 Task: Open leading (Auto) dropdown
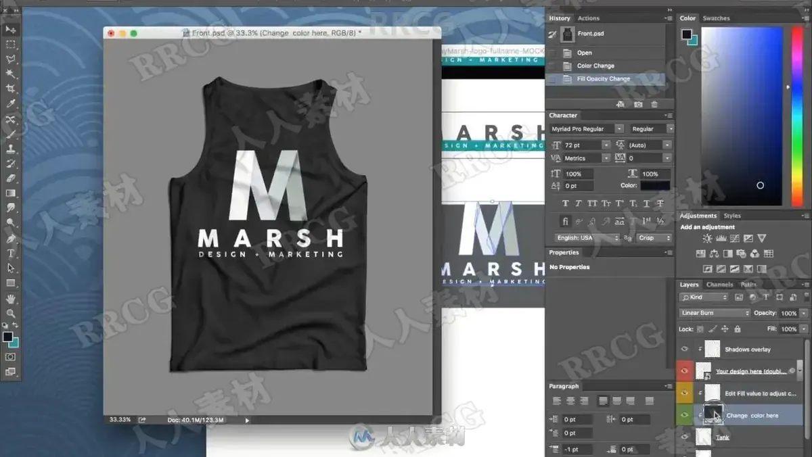667,145
